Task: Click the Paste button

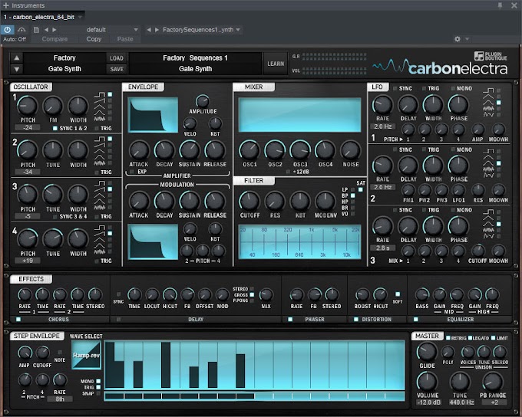Action: pyautogui.click(x=125, y=39)
